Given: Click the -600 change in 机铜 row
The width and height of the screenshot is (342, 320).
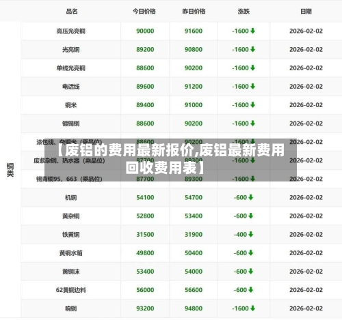Looking at the screenshot, I should click(x=244, y=197).
